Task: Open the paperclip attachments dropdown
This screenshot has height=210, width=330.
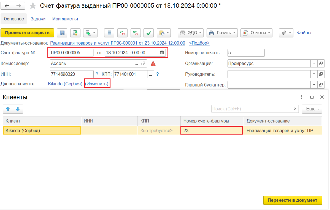Action: 286,33
